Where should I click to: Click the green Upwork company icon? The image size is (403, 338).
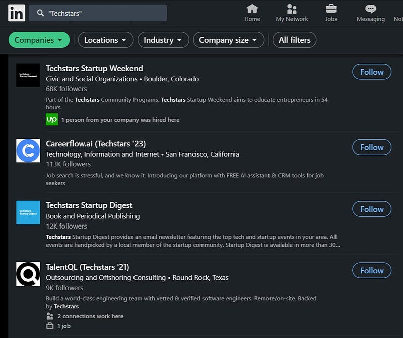(x=52, y=119)
